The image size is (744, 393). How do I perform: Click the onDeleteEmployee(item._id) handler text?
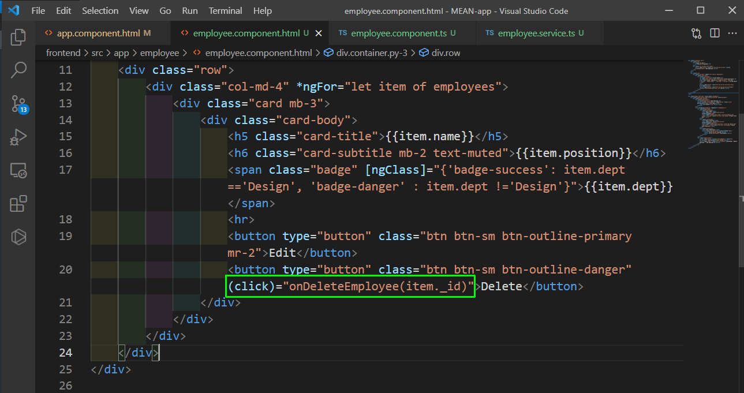377,286
